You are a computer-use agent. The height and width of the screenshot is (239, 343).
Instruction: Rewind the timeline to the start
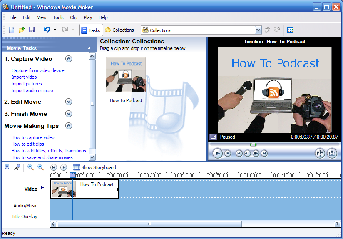[x=54, y=167]
